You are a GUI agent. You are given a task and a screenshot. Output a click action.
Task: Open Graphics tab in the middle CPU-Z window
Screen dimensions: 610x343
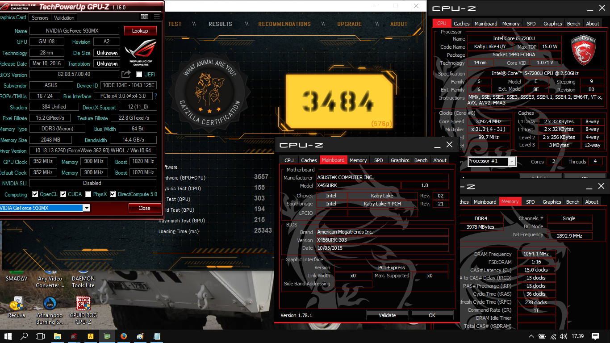point(400,160)
